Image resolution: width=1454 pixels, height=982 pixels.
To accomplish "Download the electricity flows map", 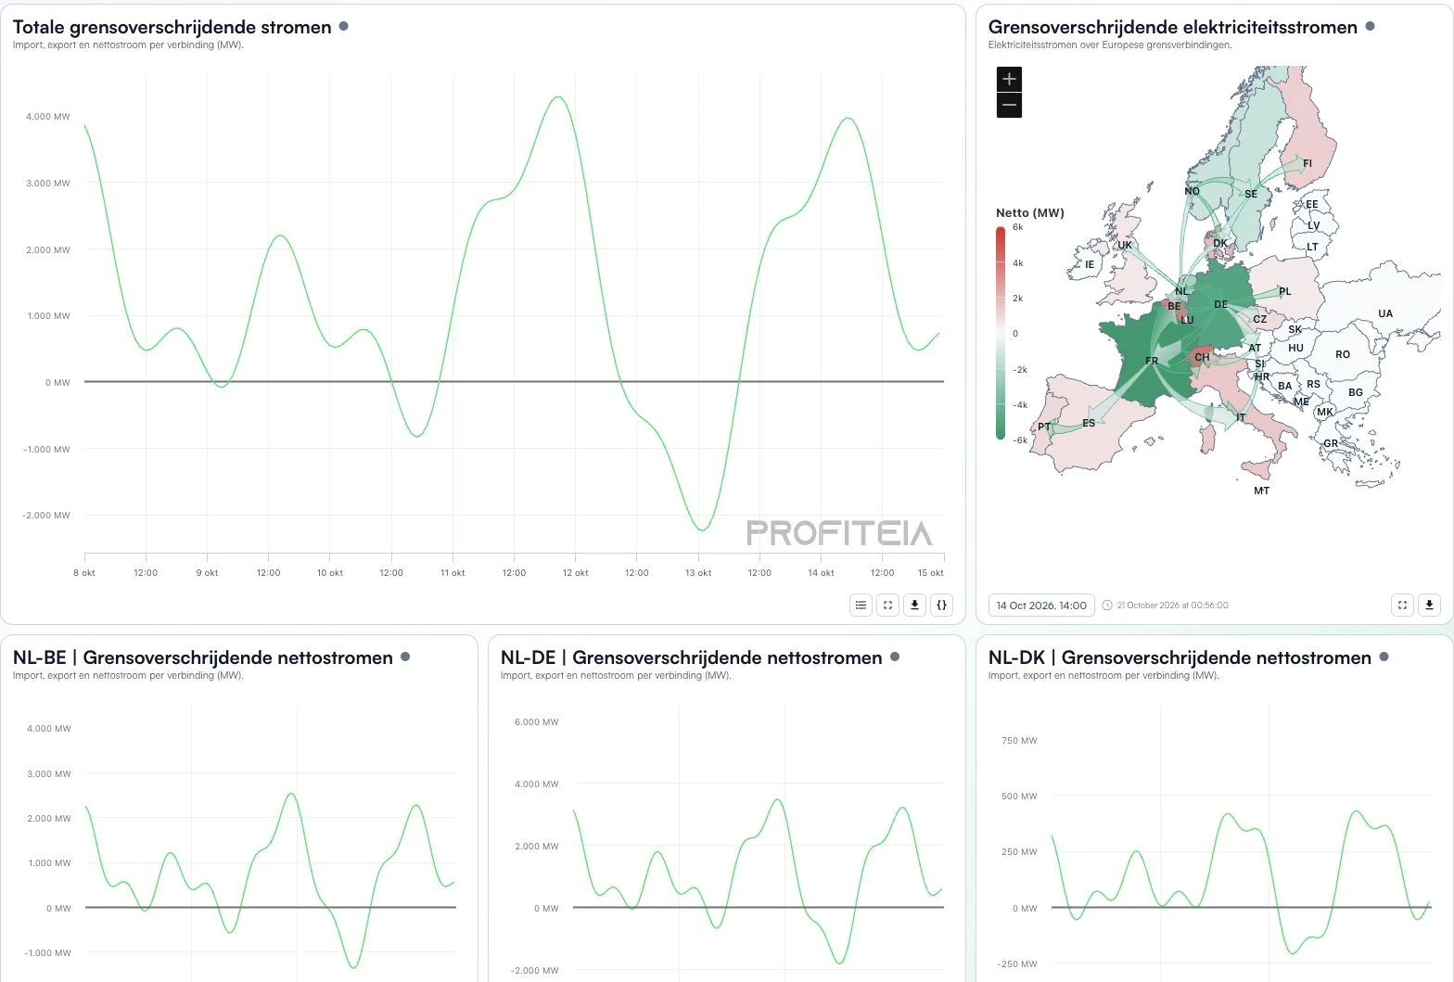I will tap(1429, 605).
